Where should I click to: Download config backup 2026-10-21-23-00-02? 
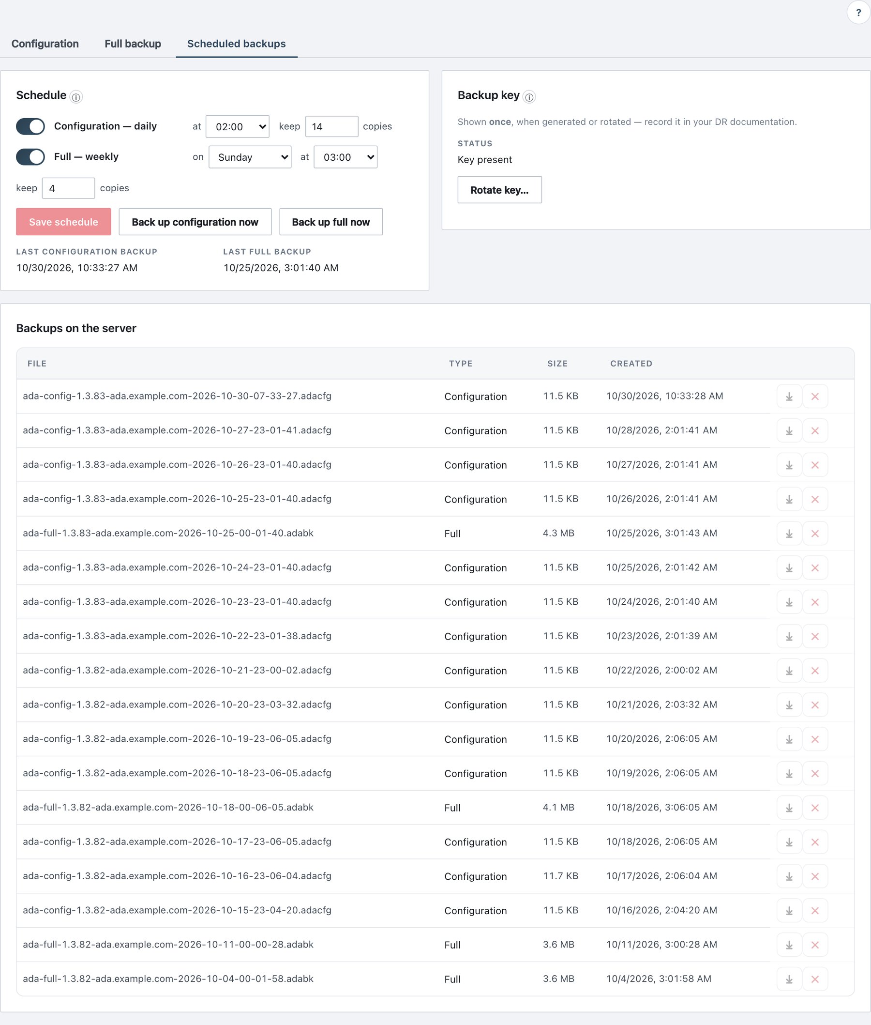pyautogui.click(x=789, y=671)
